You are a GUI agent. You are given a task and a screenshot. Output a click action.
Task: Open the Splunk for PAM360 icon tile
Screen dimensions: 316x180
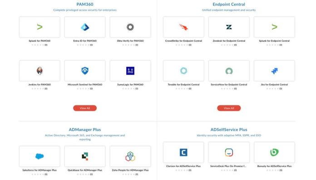pos(39,27)
